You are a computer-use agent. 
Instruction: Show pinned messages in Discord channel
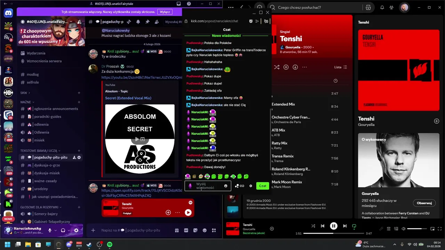tap(147, 22)
